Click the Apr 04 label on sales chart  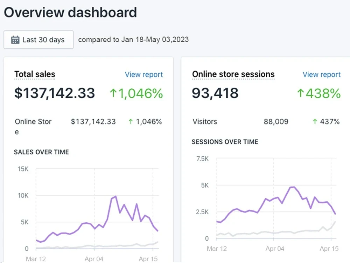pyautogui.click(x=94, y=259)
